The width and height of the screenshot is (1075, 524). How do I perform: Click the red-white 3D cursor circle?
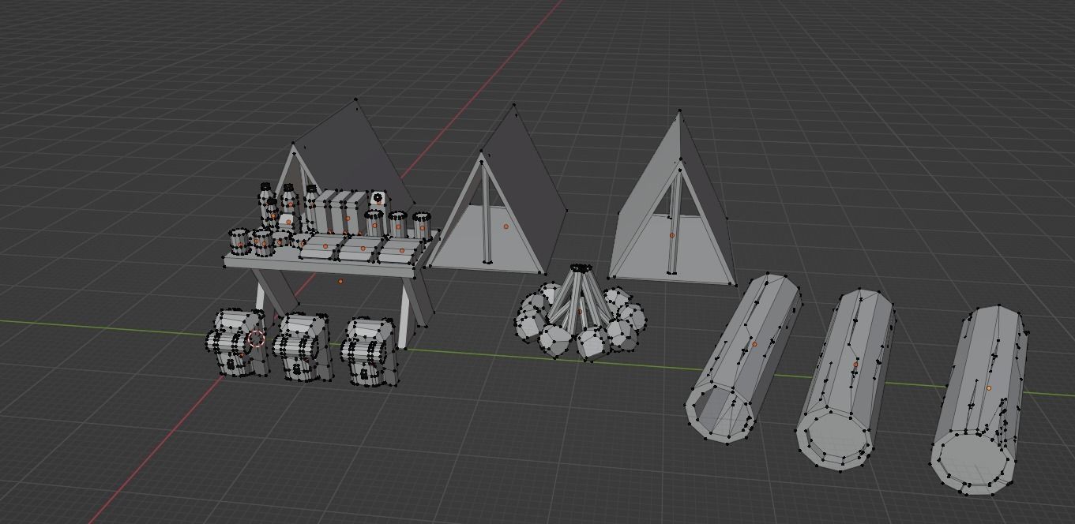pyautogui.click(x=256, y=339)
